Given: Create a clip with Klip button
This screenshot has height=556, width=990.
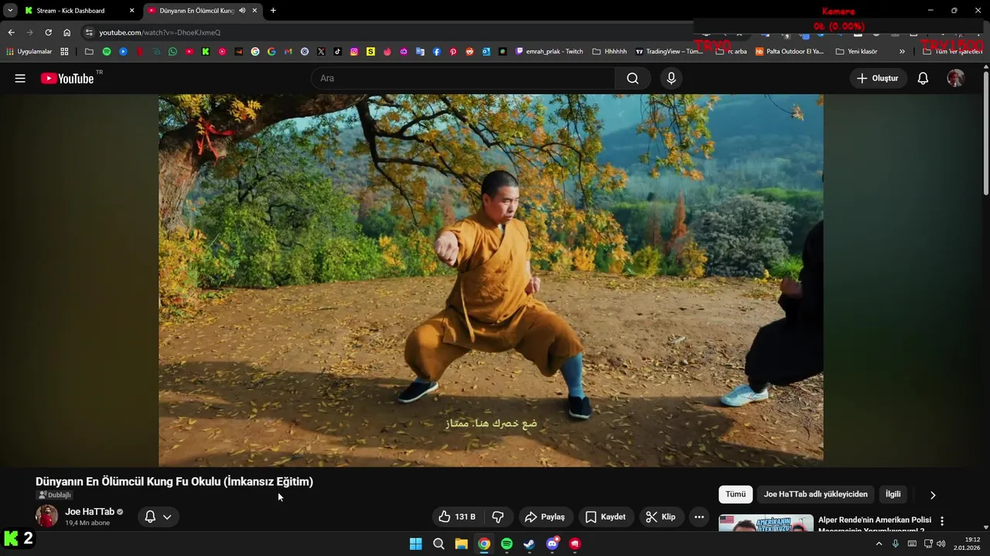Looking at the screenshot, I should (661, 517).
